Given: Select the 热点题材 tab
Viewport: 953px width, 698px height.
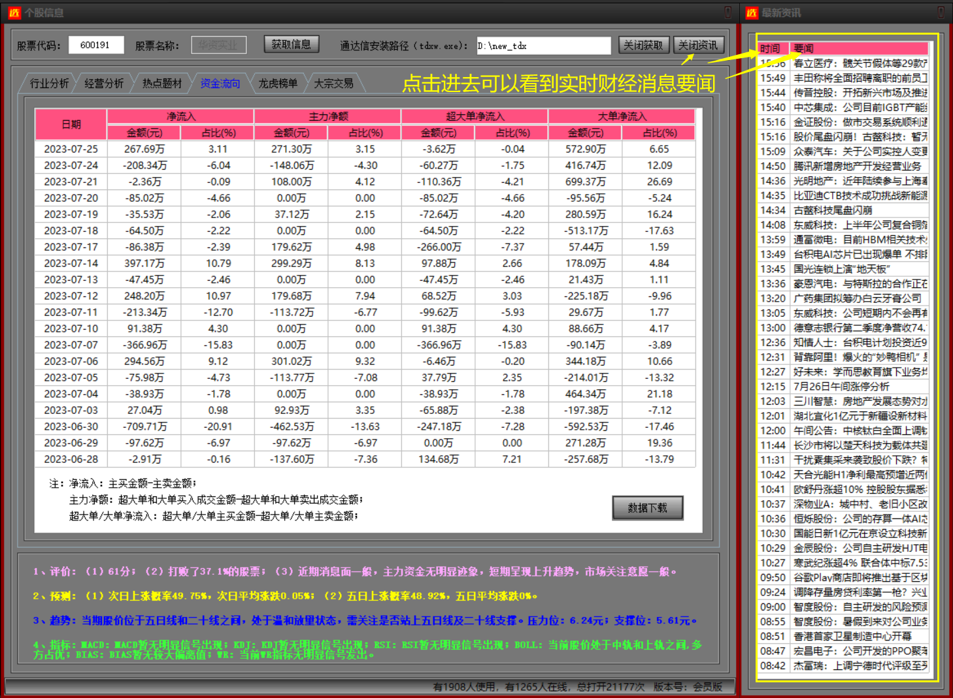Looking at the screenshot, I should click(x=162, y=84).
